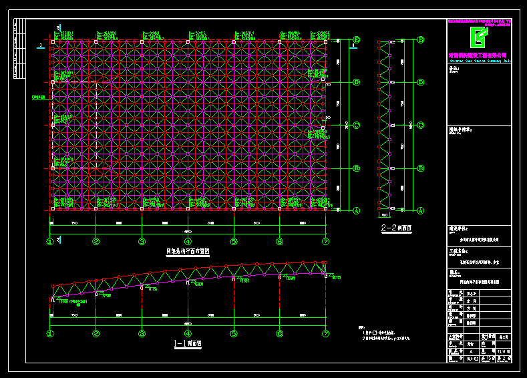
Task: Pick axis bubble A right of plan view
Action: pyautogui.click(x=356, y=210)
